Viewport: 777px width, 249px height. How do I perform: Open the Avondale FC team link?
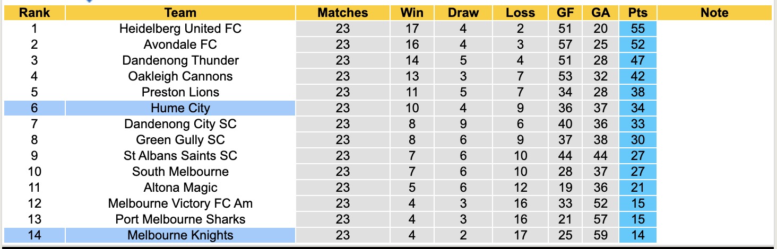click(180, 45)
